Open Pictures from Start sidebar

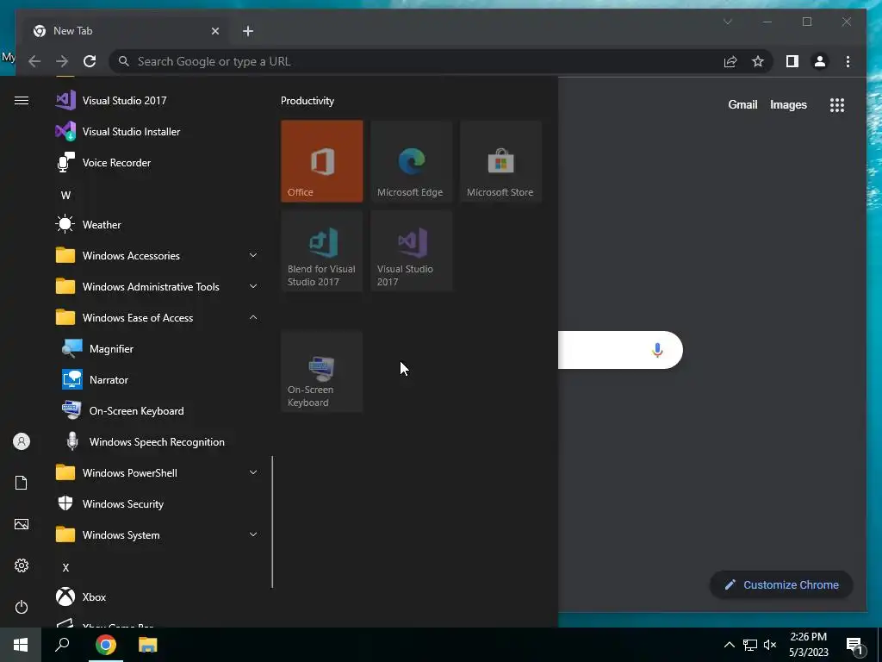(x=22, y=524)
